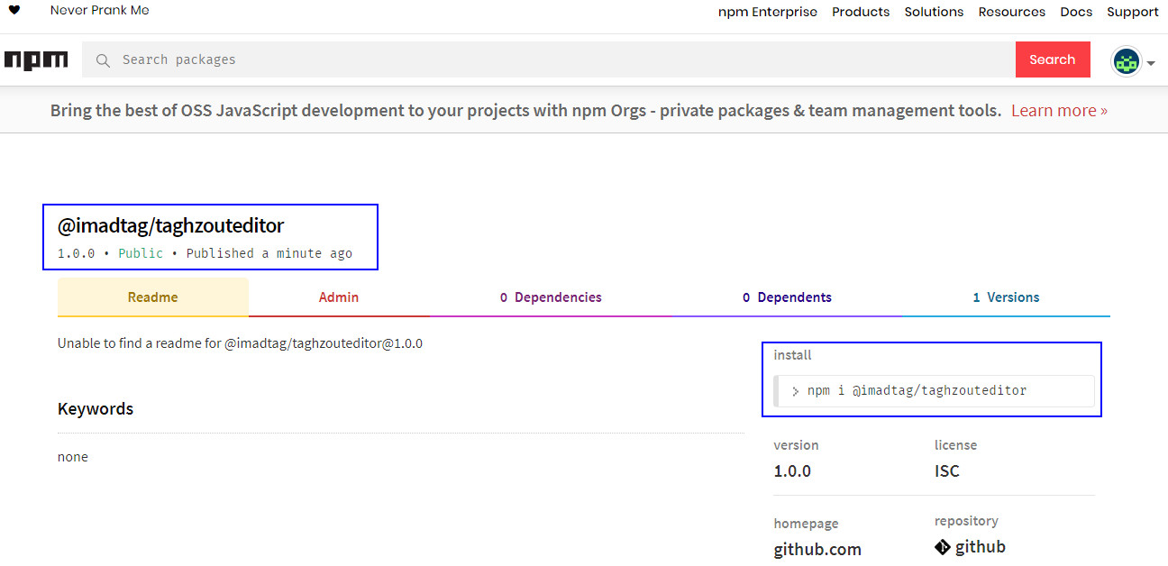Click the repository label
1168x566 pixels.
[x=966, y=521]
